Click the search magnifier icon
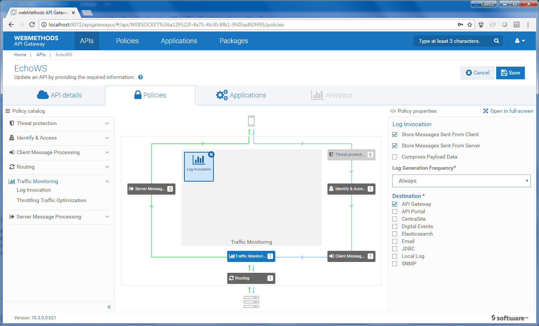This screenshot has width=539, height=326. click(497, 41)
